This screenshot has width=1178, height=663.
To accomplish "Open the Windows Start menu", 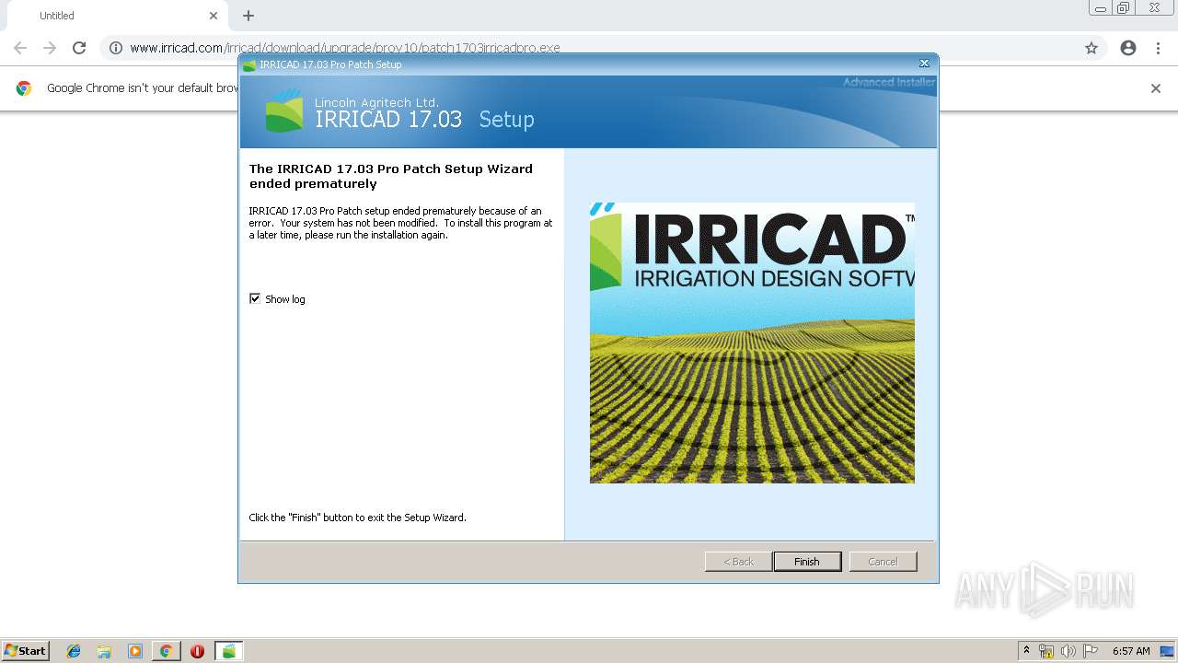I will click(26, 651).
